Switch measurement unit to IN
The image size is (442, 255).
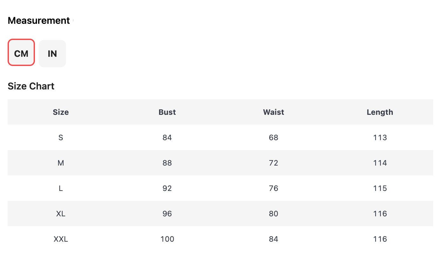52,54
